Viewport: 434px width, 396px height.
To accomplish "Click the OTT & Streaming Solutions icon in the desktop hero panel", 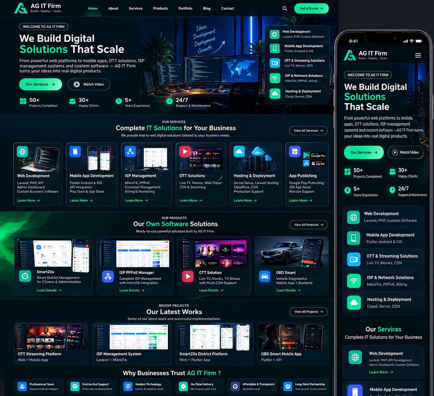I will [275, 63].
